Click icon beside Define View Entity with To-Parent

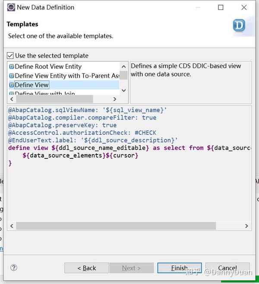coord(12,76)
